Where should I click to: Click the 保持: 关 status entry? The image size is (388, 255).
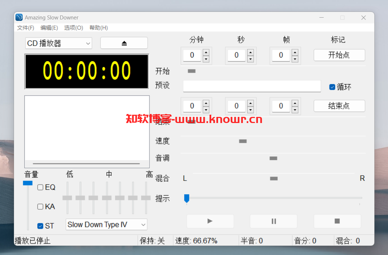click(x=152, y=241)
